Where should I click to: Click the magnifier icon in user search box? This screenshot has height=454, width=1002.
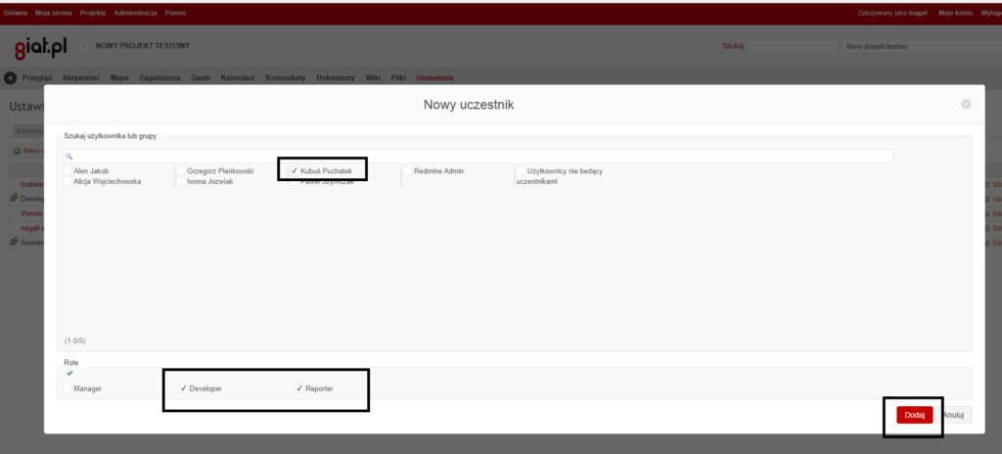tap(69, 156)
